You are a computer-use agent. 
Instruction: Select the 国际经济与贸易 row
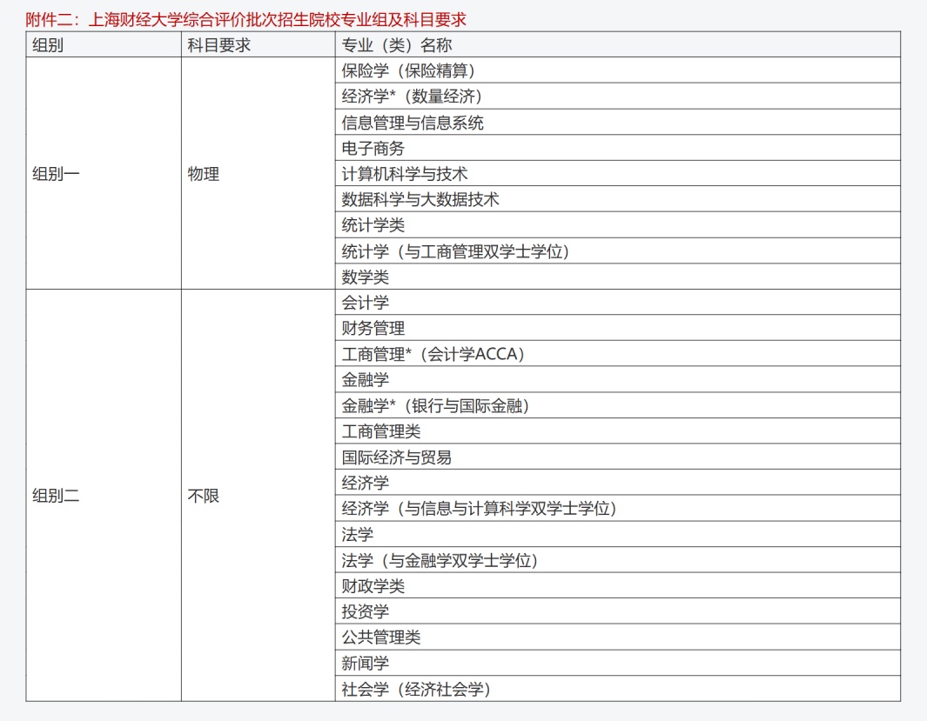point(618,457)
